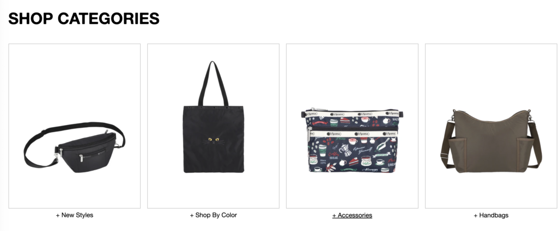Expand the plus sign before Shop By Color

click(x=192, y=215)
